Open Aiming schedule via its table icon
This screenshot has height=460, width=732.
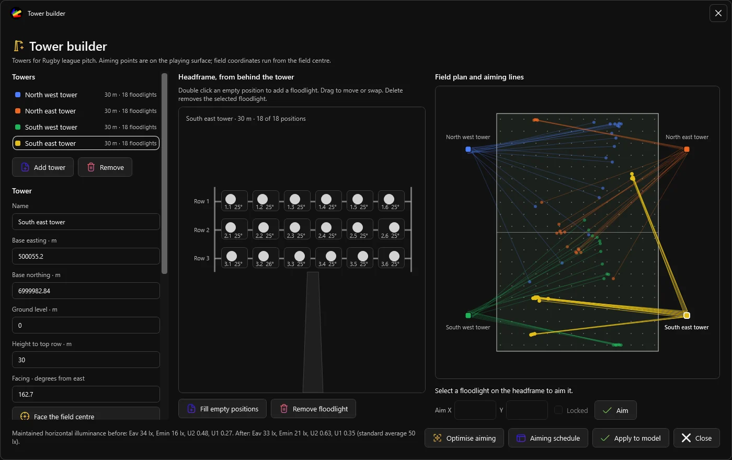tap(521, 438)
